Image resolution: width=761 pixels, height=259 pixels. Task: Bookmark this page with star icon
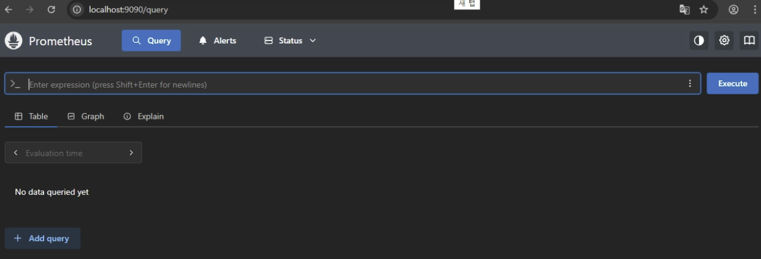click(x=703, y=10)
